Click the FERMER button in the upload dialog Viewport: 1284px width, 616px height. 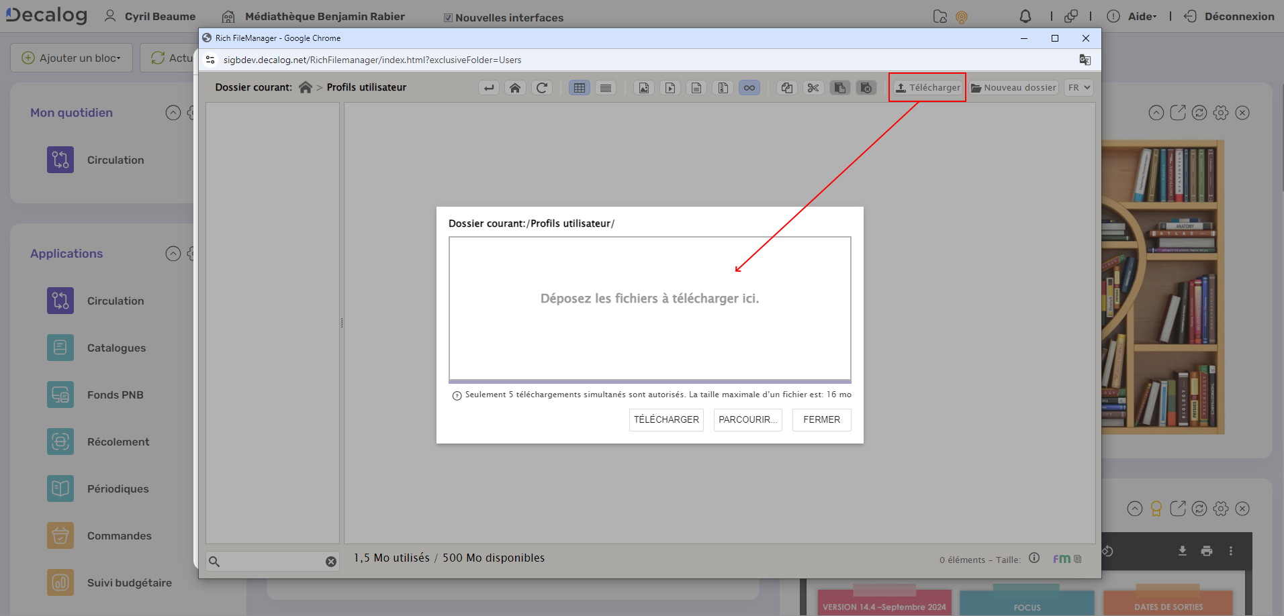(821, 420)
